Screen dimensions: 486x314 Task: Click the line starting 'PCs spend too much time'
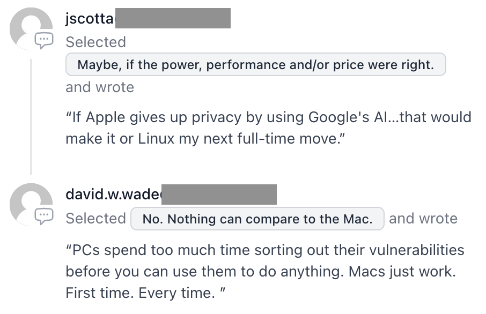point(265,250)
